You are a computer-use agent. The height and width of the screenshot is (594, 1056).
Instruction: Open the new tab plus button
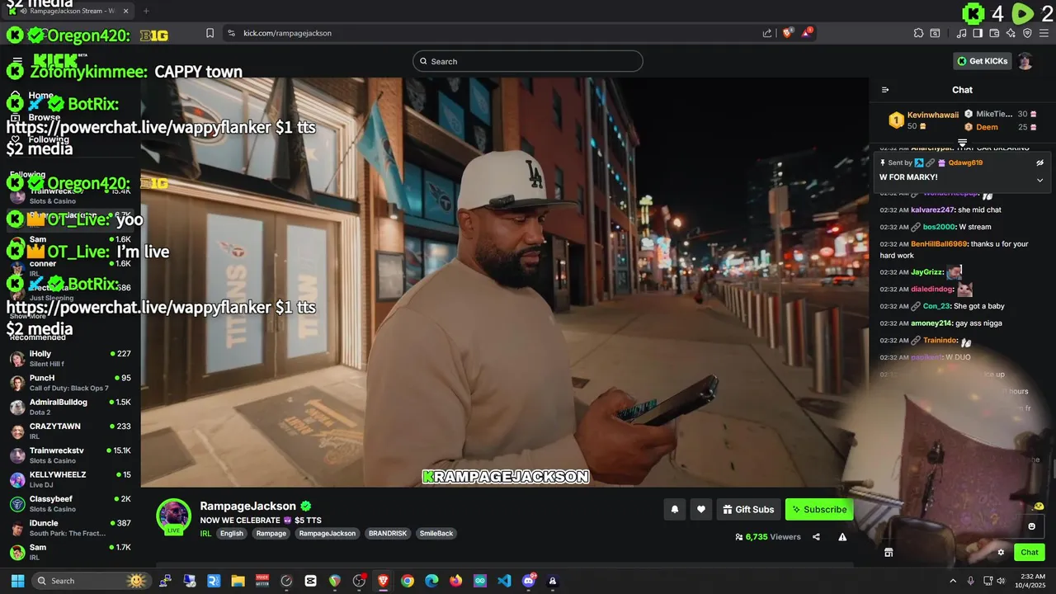(x=146, y=11)
